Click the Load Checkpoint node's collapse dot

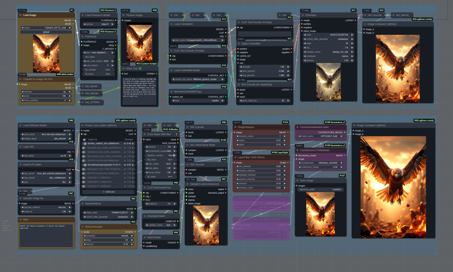tap(171, 24)
